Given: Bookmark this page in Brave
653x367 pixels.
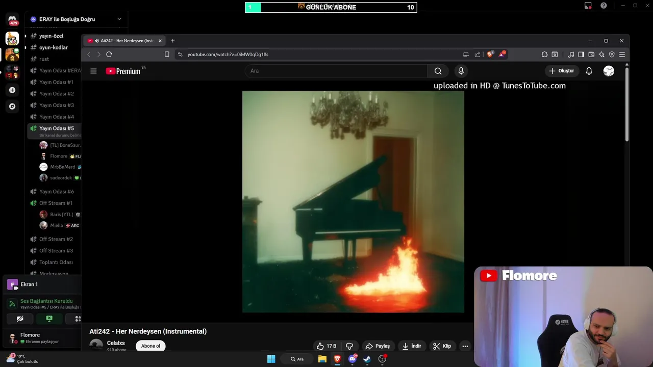Looking at the screenshot, I should point(167,54).
